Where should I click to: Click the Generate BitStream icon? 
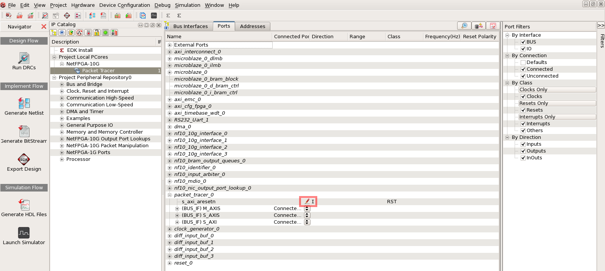[x=24, y=131]
